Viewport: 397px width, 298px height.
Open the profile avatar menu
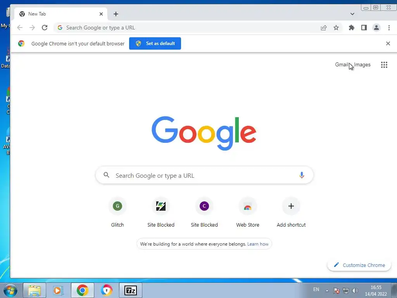[376, 28]
